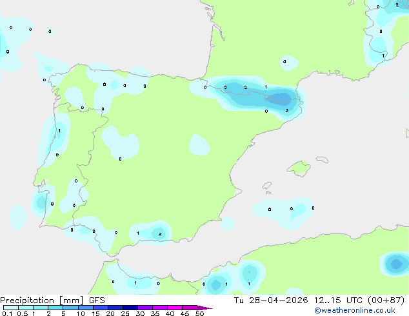Click the 10 to 15 mm legend swatch

(85, 308)
